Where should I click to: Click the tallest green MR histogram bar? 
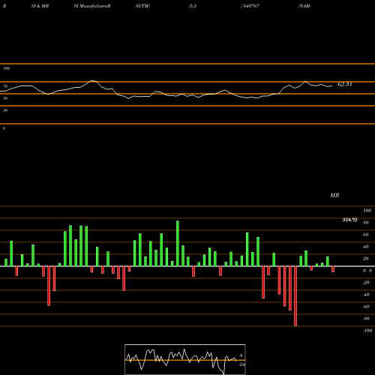pyautogui.click(x=178, y=244)
